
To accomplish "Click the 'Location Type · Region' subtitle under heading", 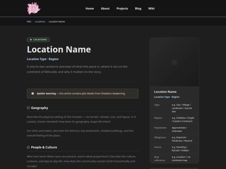I will pyautogui.click(x=43, y=59).
